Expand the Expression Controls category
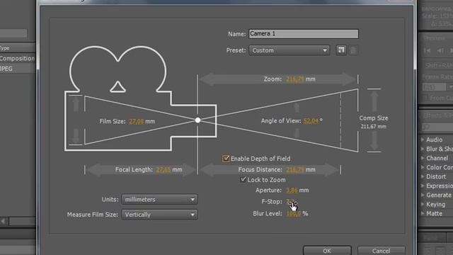Screen dimensions: 453x255 click(x=423, y=186)
